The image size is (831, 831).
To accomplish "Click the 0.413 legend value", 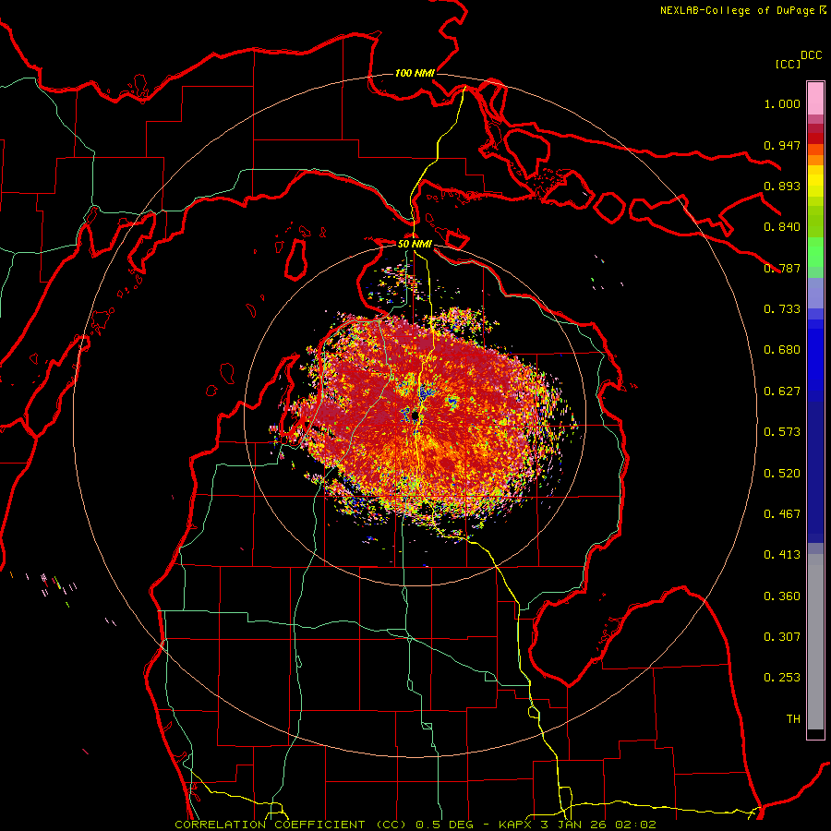I will point(782,555).
